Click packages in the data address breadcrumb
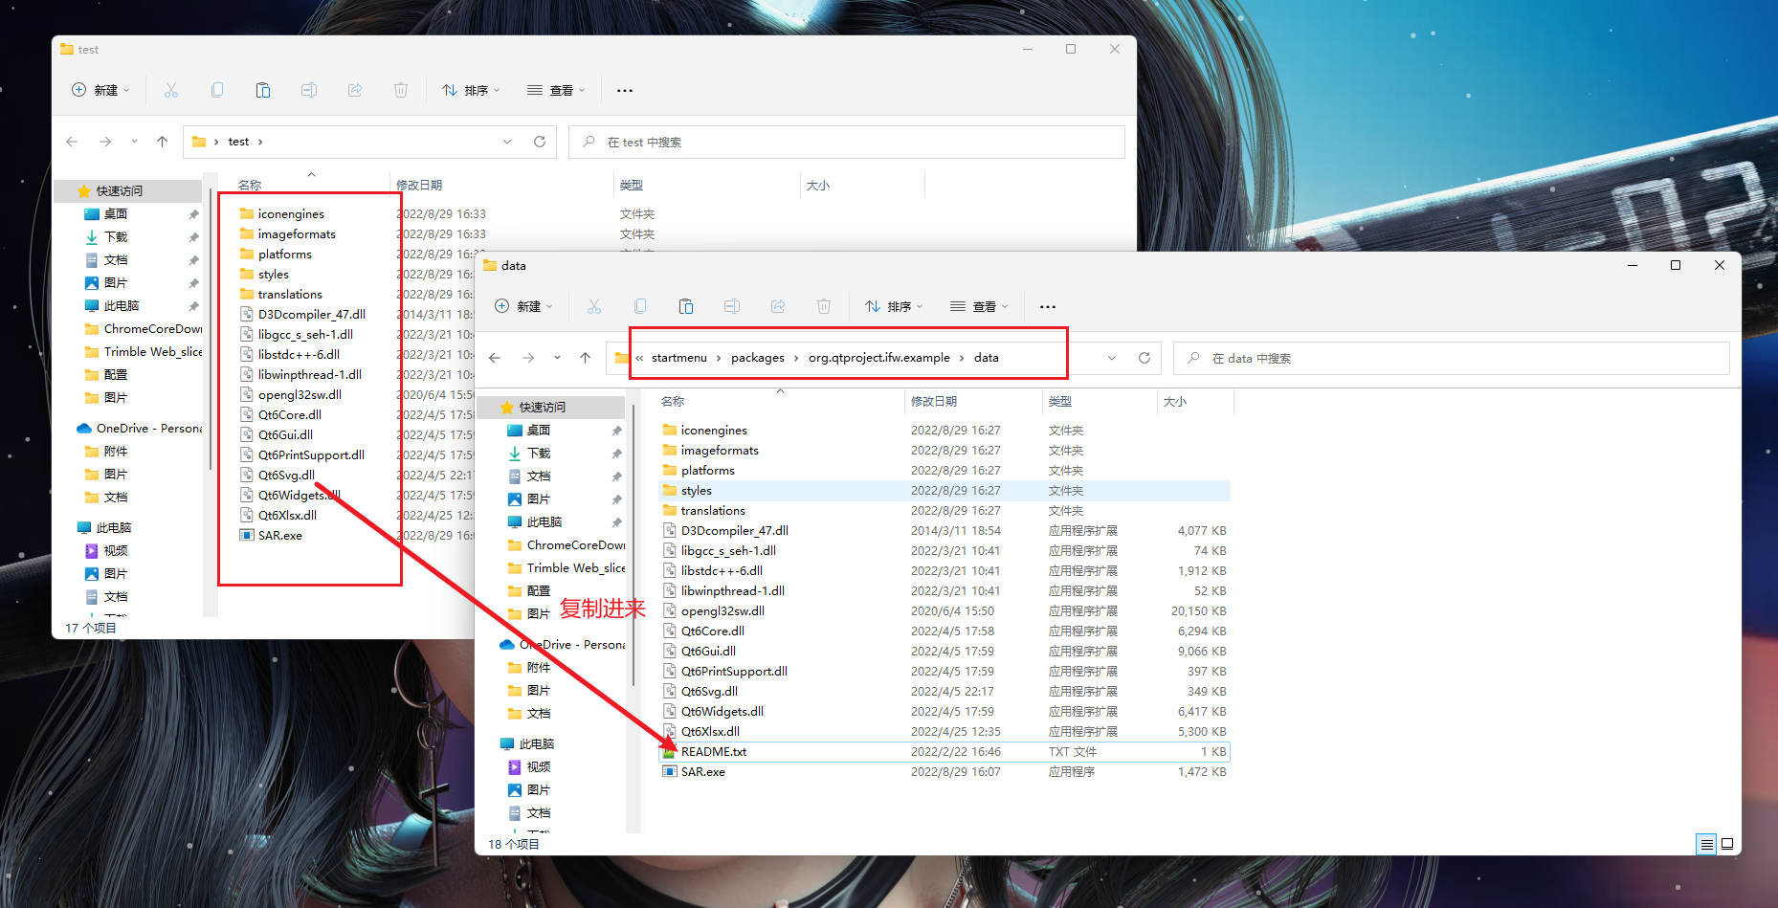 coord(757,358)
